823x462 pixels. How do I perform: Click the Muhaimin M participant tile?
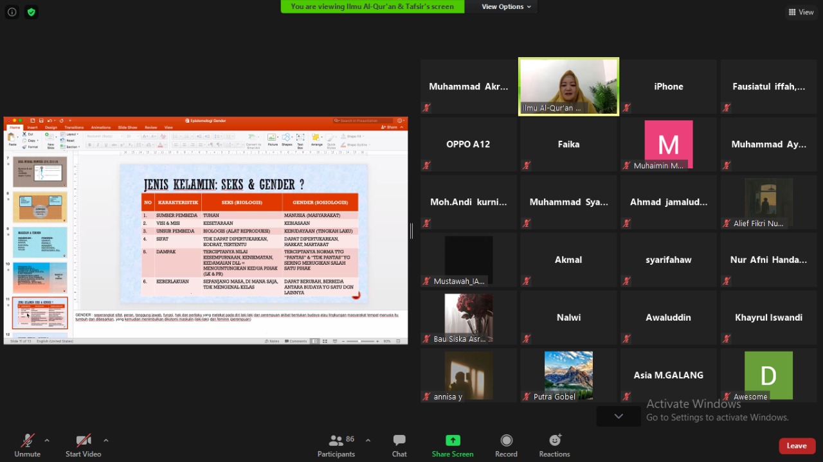[x=668, y=145]
